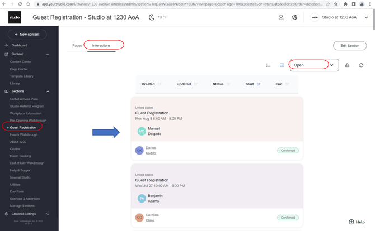375x231 pixels.
Task: Toggle sort on Start column
Action: pyautogui.click(x=253, y=84)
